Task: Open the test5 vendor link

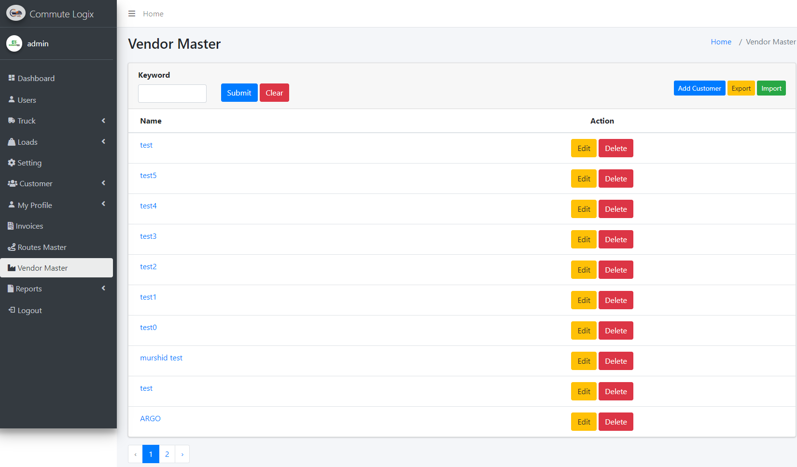Action: [x=148, y=176]
